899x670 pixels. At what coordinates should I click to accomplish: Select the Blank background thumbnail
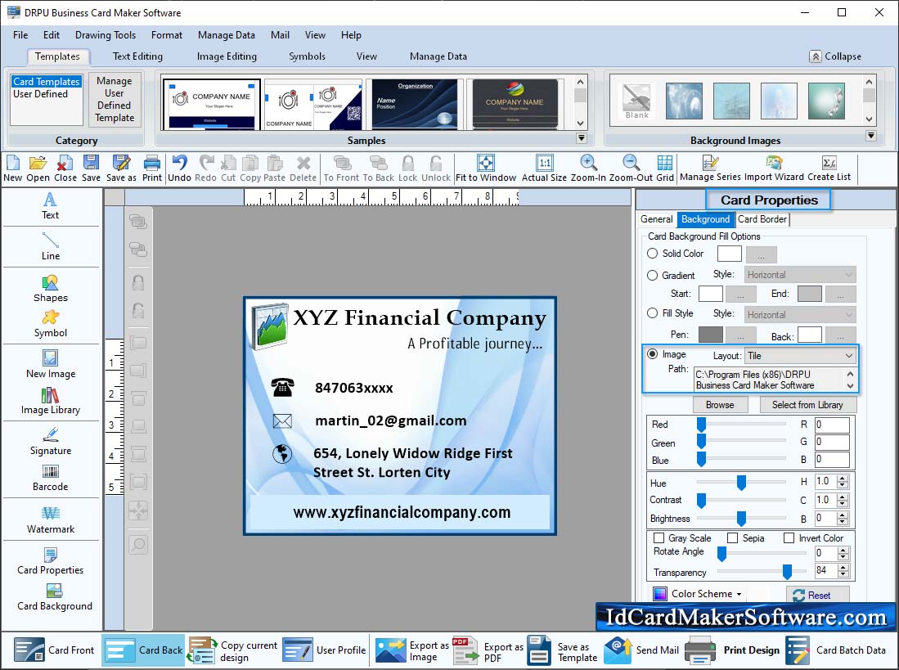pos(636,101)
